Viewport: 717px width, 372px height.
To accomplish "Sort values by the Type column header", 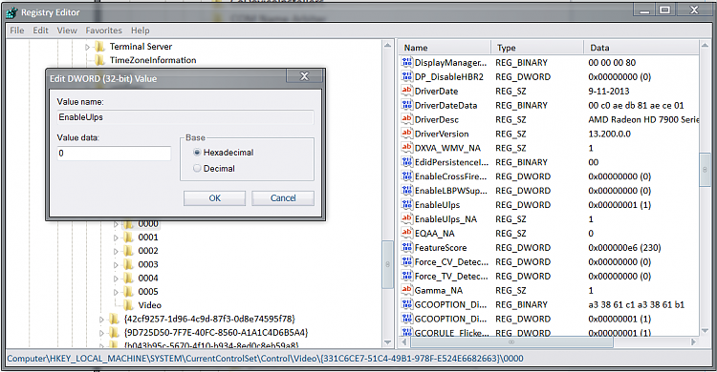I will tap(537, 48).
